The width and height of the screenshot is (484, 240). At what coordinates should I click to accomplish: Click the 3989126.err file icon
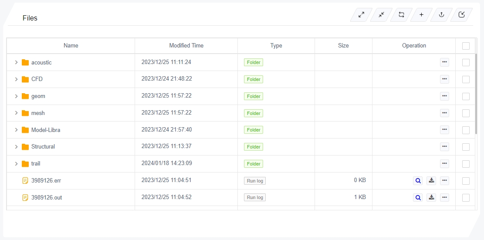click(x=25, y=180)
